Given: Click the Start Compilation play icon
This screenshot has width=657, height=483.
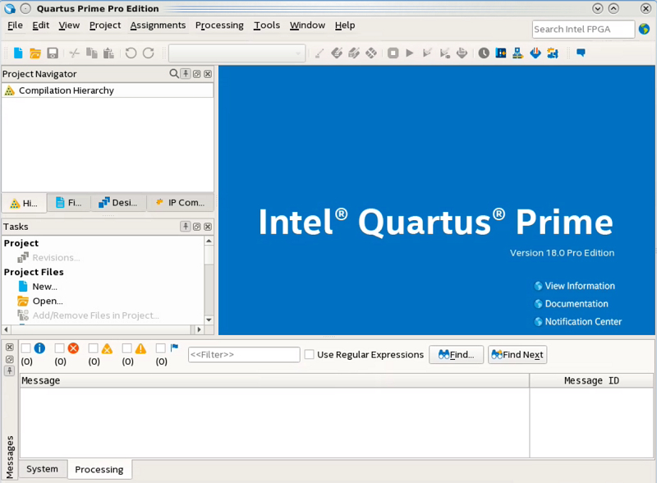Looking at the screenshot, I should [410, 53].
